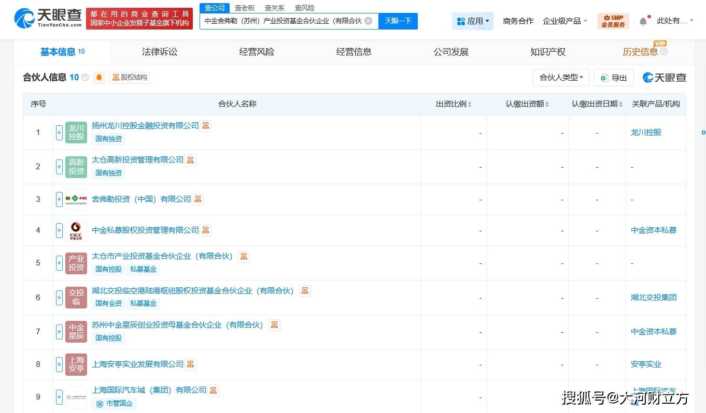The image size is (706, 413).
Task: Click the notification bell in header
Action: coord(643,21)
